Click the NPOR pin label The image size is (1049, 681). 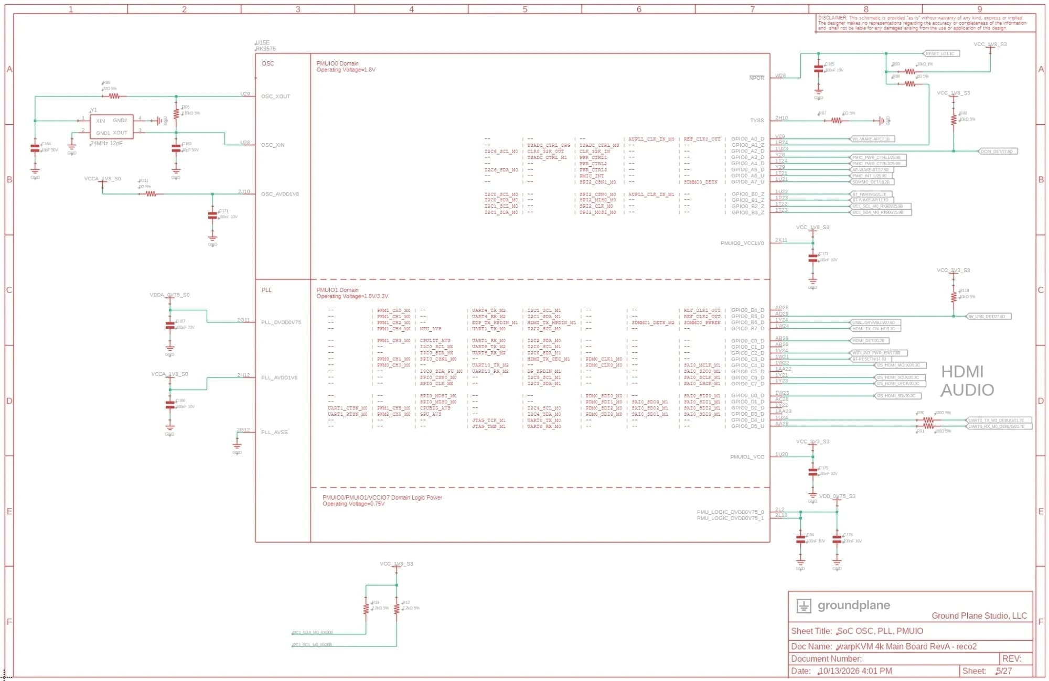click(x=756, y=78)
